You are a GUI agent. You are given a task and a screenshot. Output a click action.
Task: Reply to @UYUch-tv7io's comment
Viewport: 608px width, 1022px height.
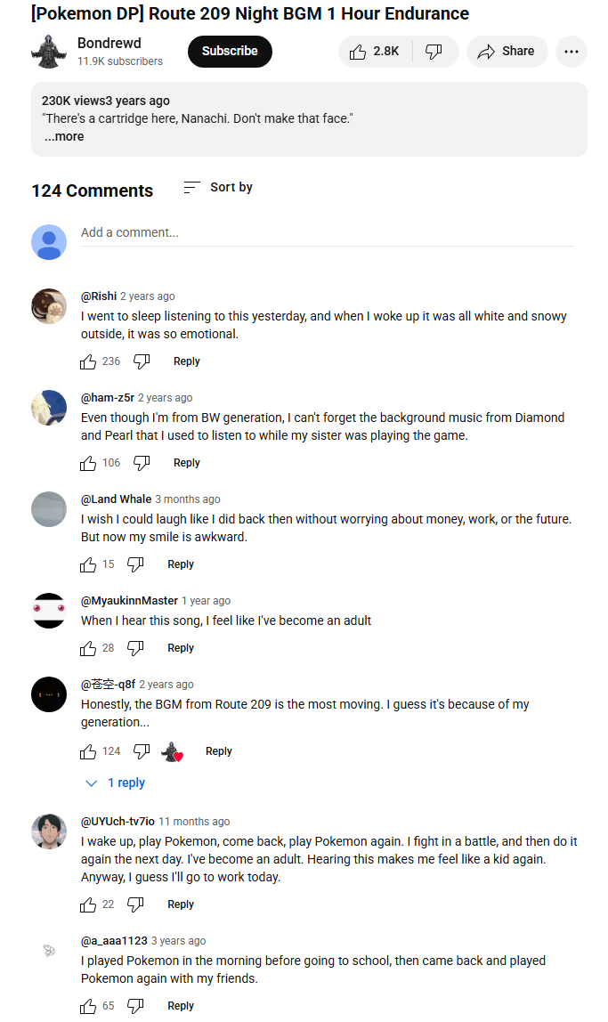click(181, 904)
